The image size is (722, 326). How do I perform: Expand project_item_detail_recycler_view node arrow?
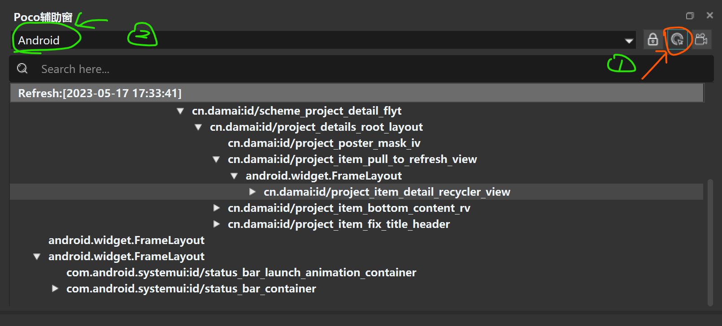coord(252,192)
